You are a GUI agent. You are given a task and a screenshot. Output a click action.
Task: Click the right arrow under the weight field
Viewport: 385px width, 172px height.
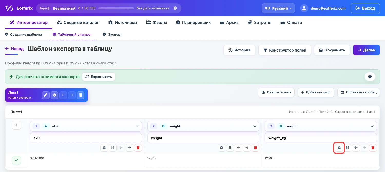(247, 148)
